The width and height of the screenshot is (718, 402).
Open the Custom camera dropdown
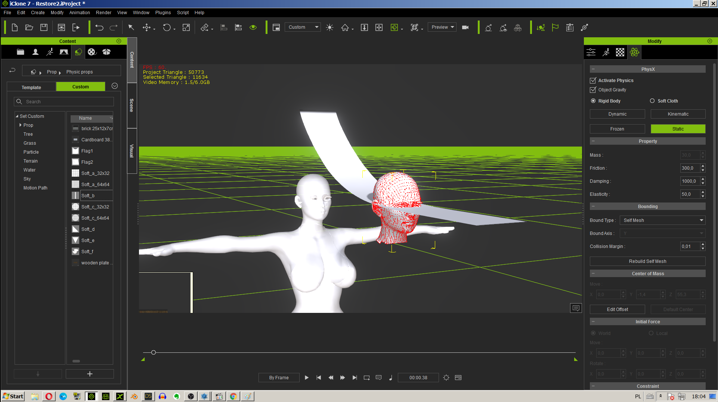[x=303, y=27]
